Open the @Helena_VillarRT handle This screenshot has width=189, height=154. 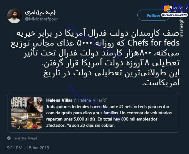click(90, 100)
